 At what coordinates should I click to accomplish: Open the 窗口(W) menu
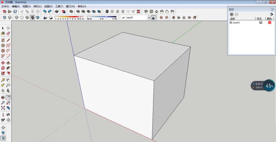[70, 6]
